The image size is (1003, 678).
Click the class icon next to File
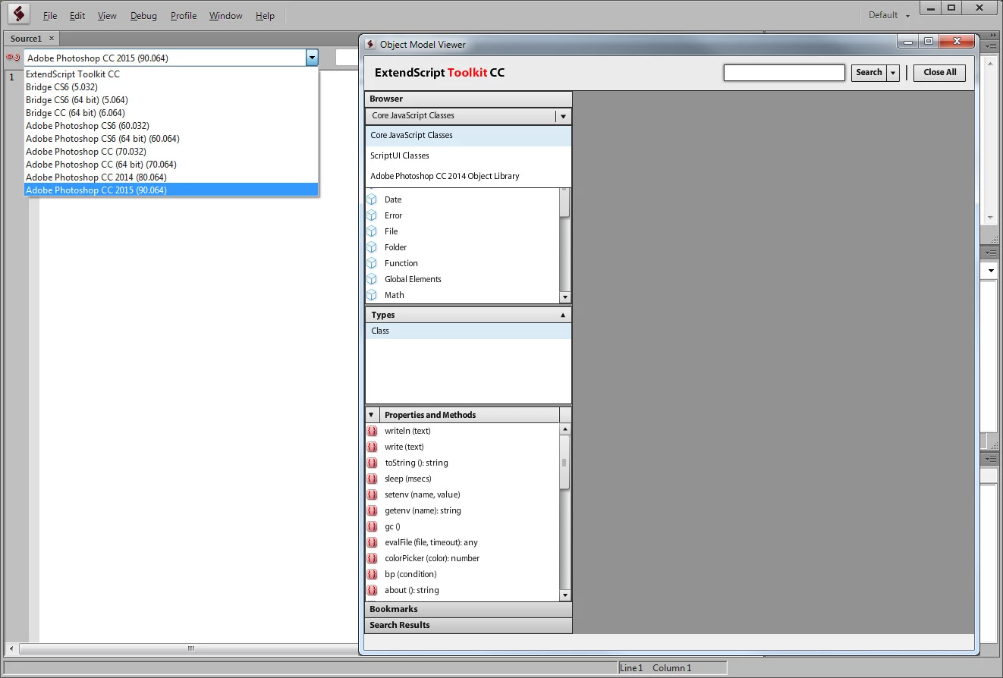pos(372,231)
